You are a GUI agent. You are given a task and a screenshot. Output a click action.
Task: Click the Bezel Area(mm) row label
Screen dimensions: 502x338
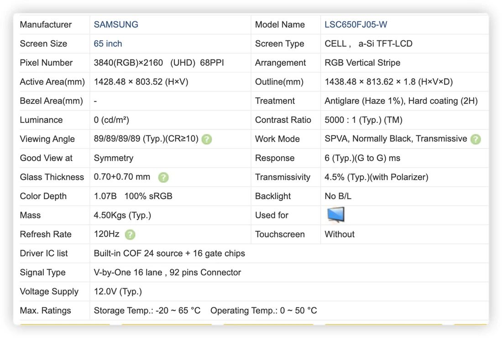click(x=51, y=101)
